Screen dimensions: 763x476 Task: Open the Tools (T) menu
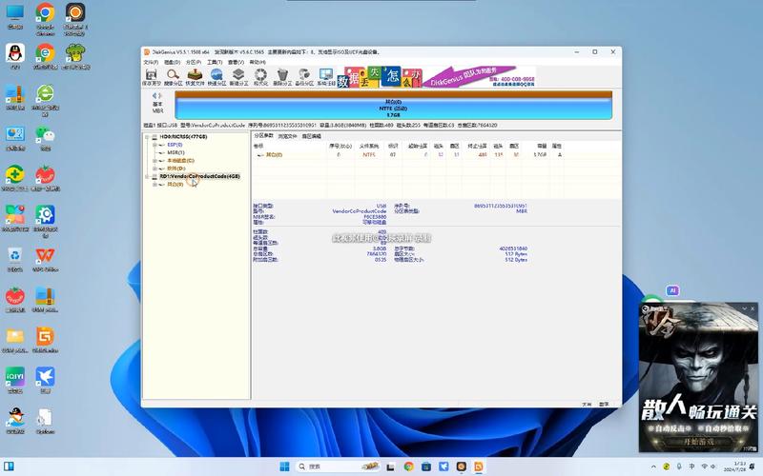click(x=215, y=62)
